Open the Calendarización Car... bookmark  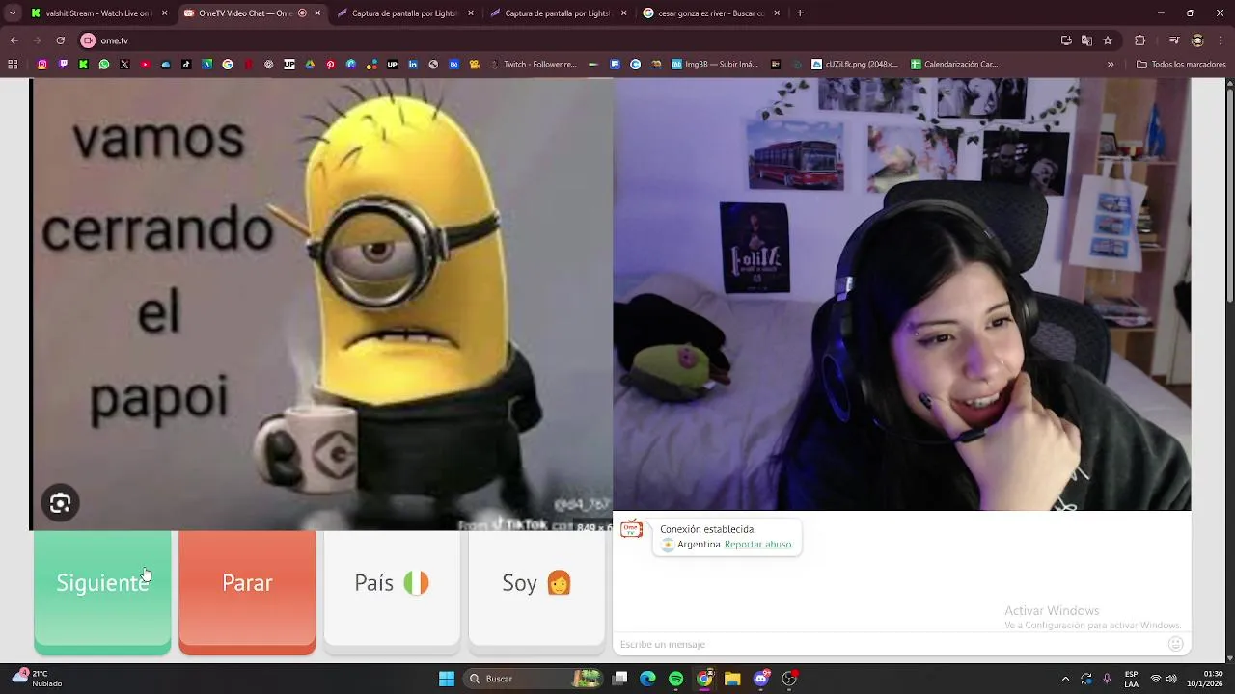[955, 65]
